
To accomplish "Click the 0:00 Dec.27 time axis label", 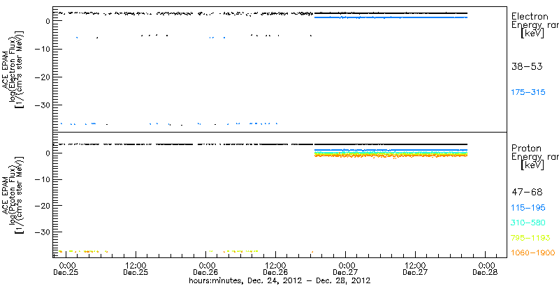I will (x=345, y=269).
